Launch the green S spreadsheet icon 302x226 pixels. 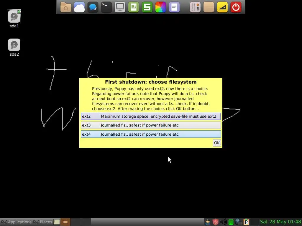(x=147, y=7)
